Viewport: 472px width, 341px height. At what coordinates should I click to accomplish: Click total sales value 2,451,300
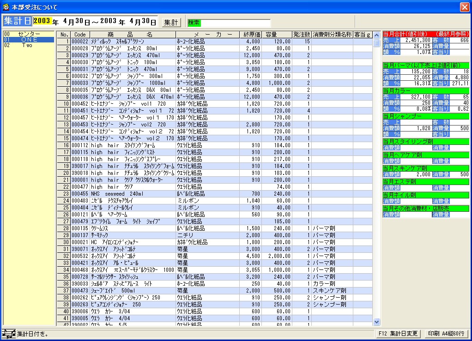coord(418,40)
